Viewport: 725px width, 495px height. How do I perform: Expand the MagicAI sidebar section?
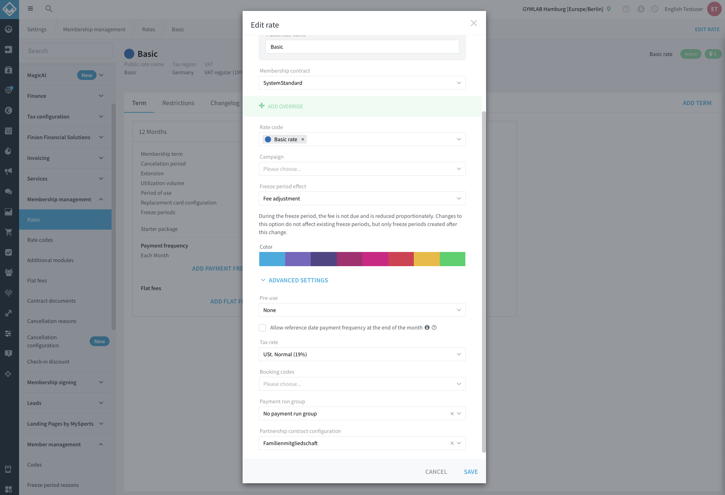click(65, 75)
